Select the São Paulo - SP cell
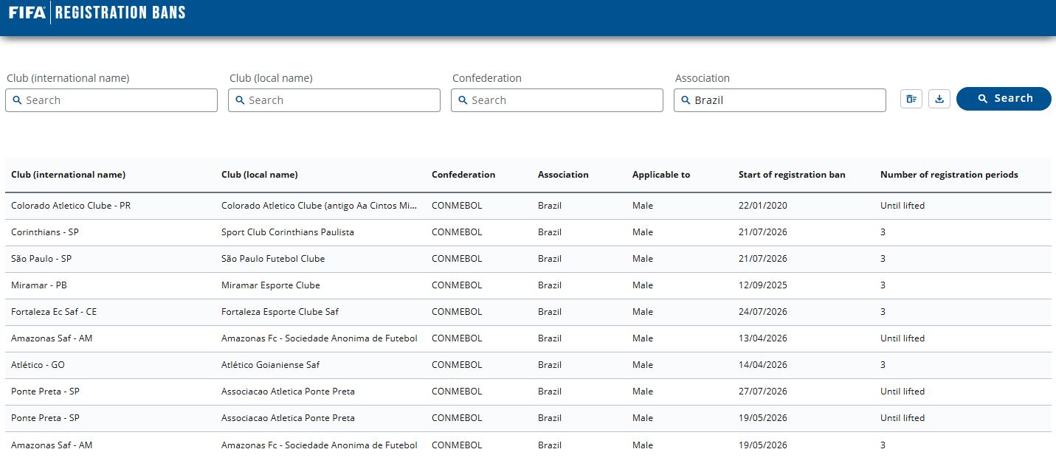This screenshot has height=466, width=1056. pyautogui.click(x=41, y=259)
